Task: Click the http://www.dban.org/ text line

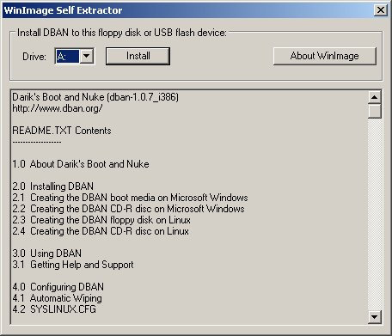Action: tap(58, 108)
